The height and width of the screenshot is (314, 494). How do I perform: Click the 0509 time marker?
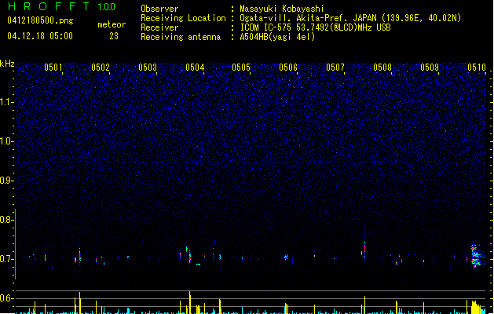tap(430, 68)
